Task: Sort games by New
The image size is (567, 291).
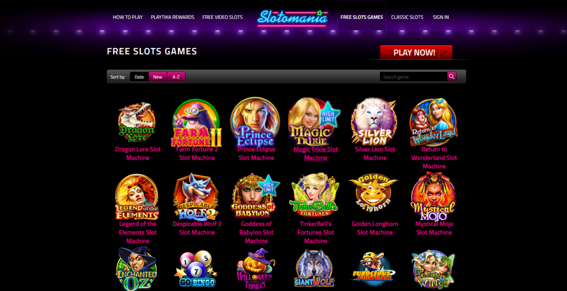Action: 158,77
